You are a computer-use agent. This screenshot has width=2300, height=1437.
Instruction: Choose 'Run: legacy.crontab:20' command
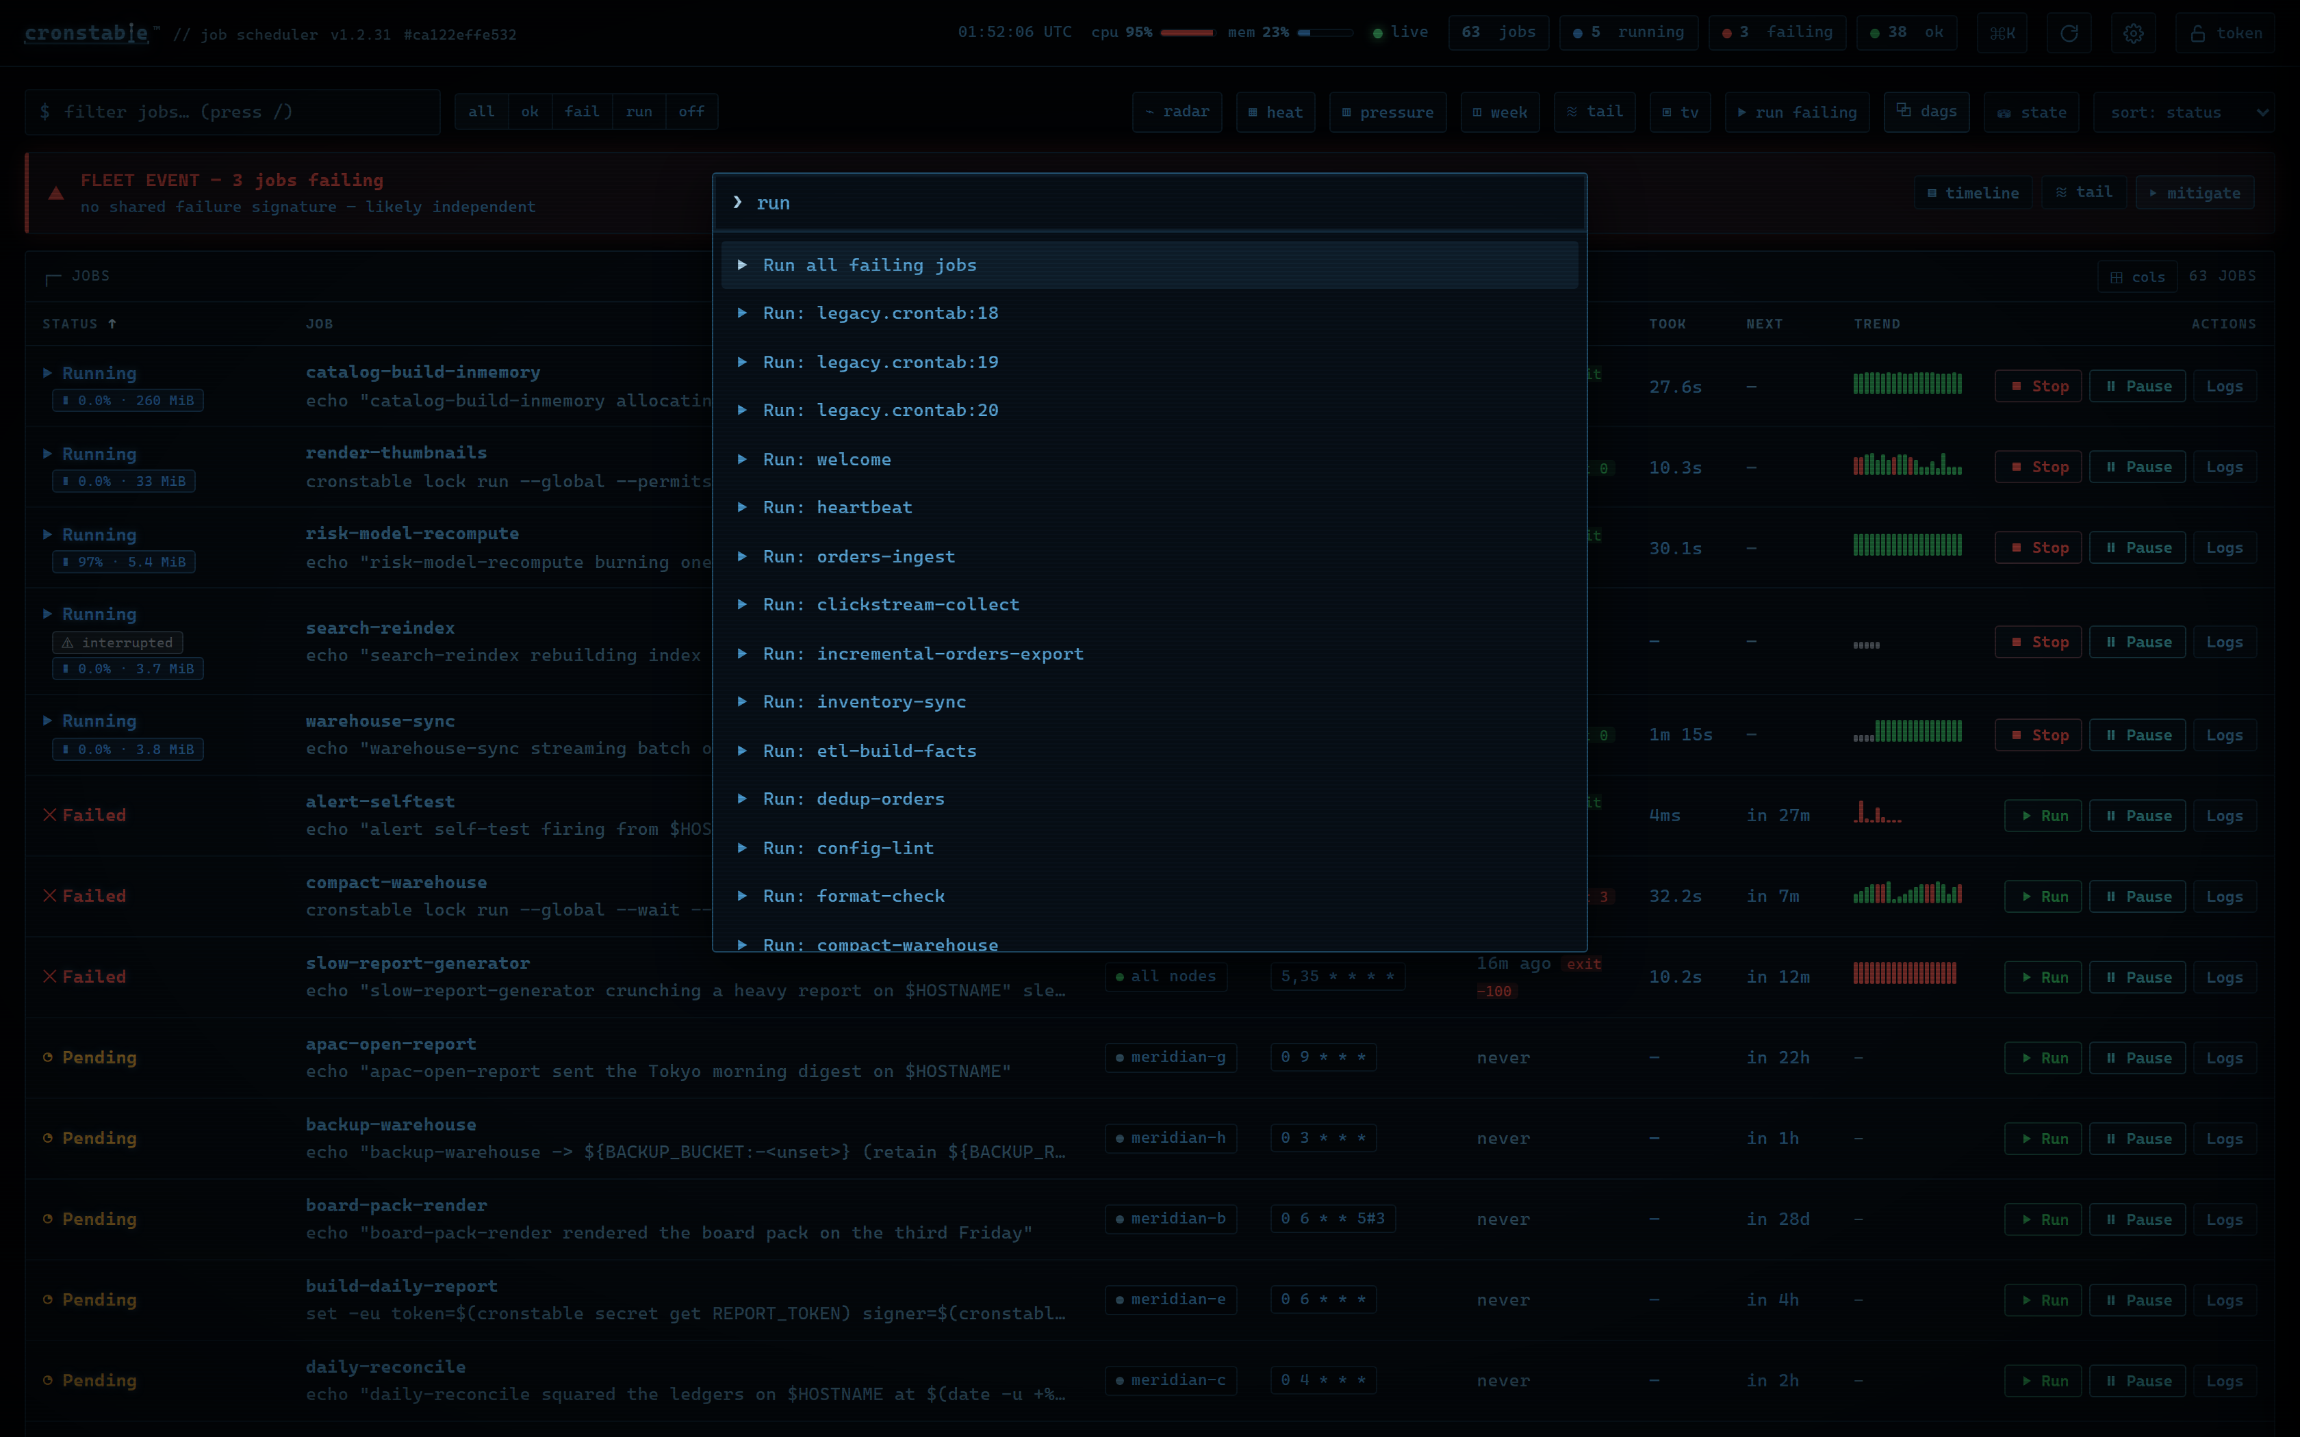coord(1150,411)
